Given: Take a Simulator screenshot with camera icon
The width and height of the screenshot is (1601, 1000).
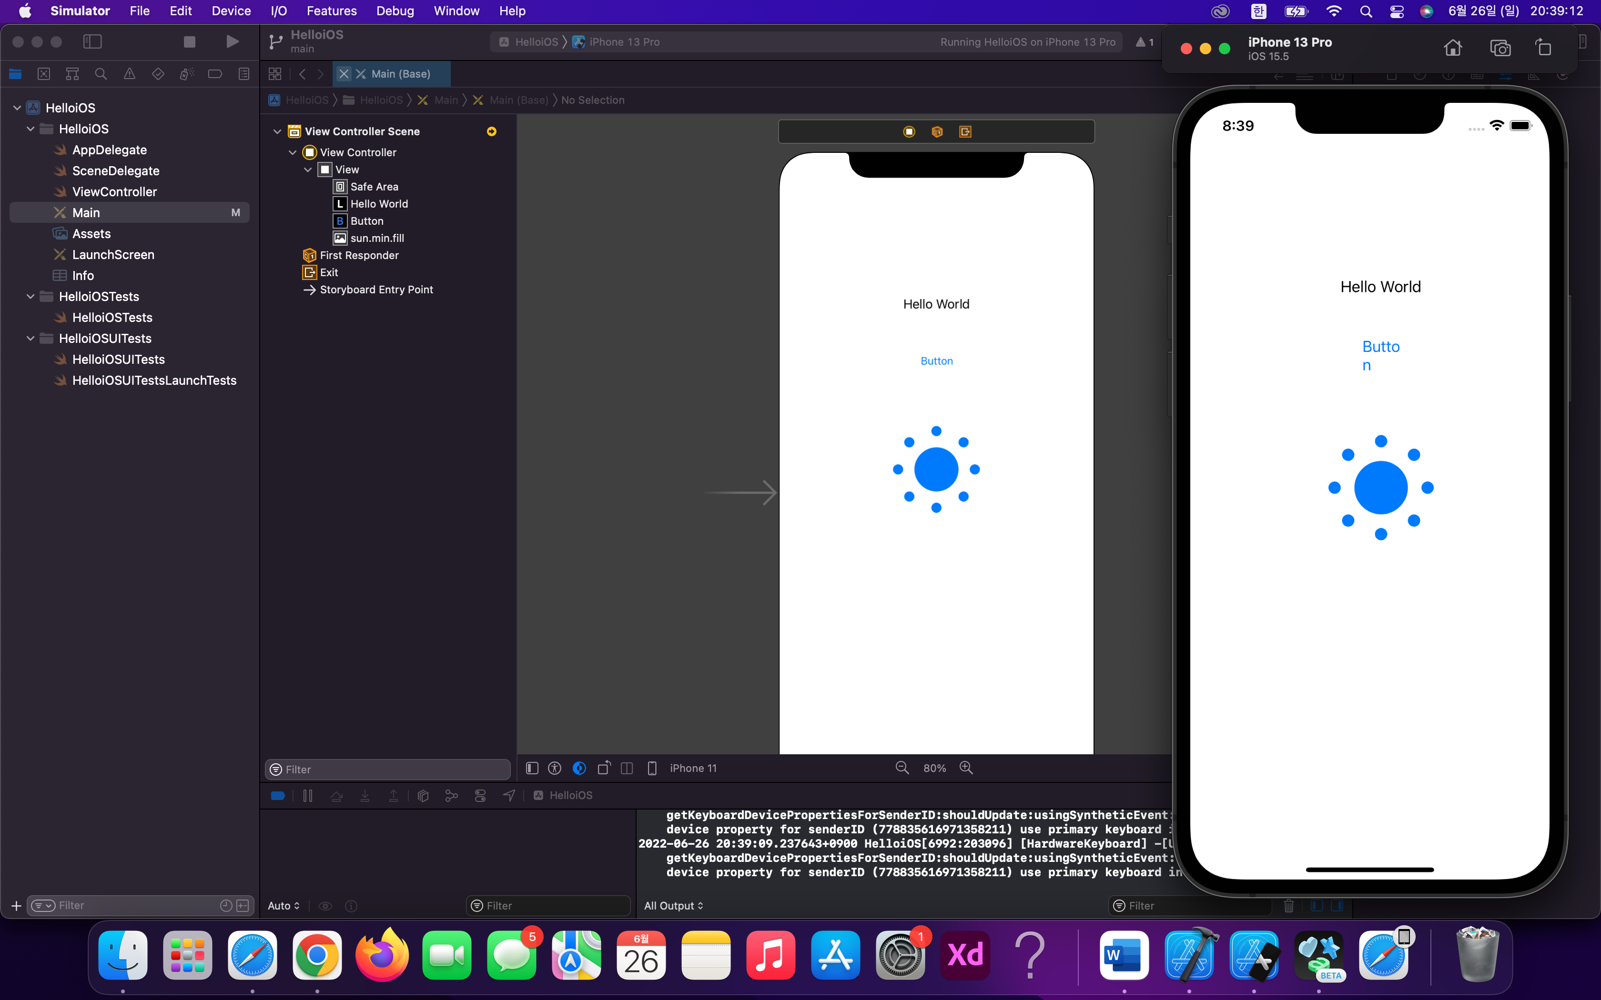Looking at the screenshot, I should pyautogui.click(x=1499, y=48).
